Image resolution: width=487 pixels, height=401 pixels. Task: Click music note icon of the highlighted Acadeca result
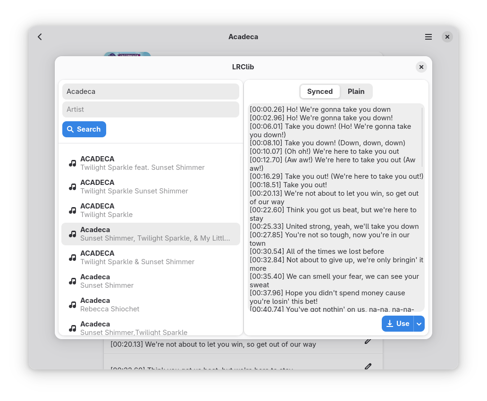(x=72, y=234)
